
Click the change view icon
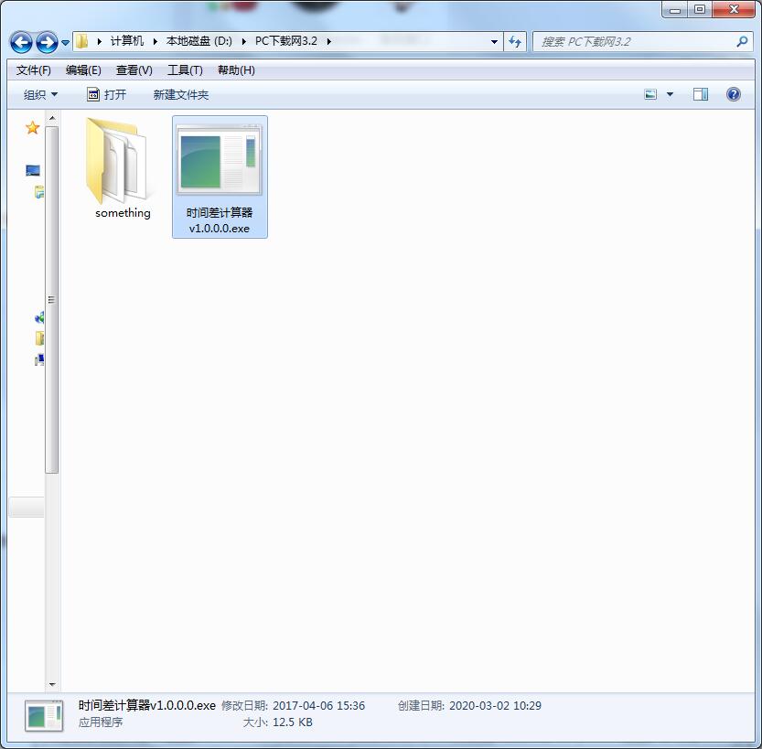650,94
